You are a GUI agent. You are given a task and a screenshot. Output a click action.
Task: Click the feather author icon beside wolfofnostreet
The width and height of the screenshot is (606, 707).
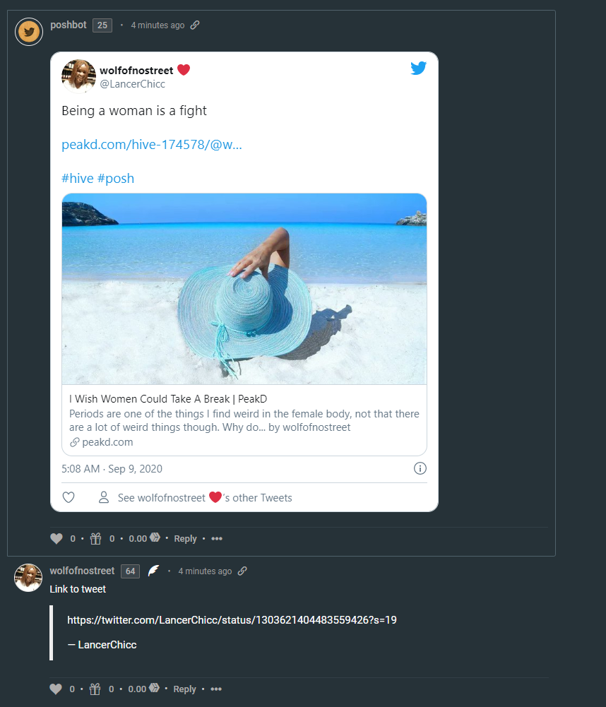153,571
